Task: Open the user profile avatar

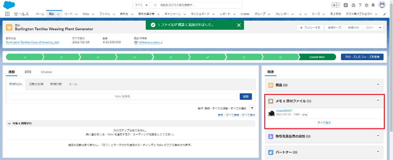Action: tap(382, 5)
